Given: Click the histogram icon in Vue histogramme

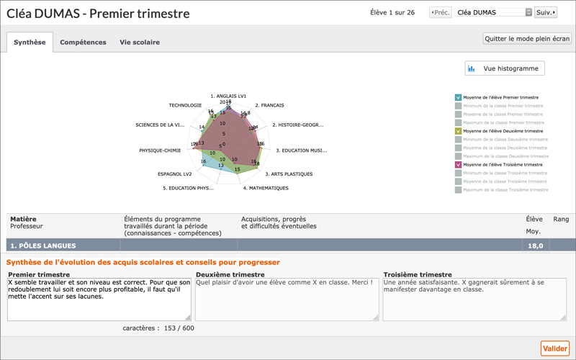Looking at the screenshot, I should point(472,68).
